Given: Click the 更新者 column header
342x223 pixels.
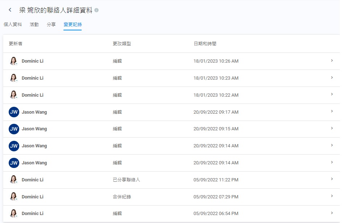Looking at the screenshot, I should (x=16, y=44).
